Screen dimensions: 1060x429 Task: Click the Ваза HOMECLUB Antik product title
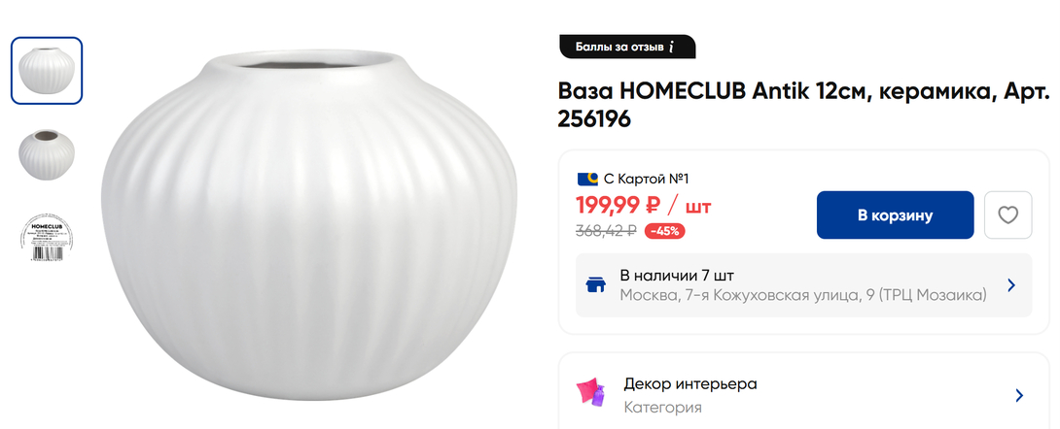(803, 105)
